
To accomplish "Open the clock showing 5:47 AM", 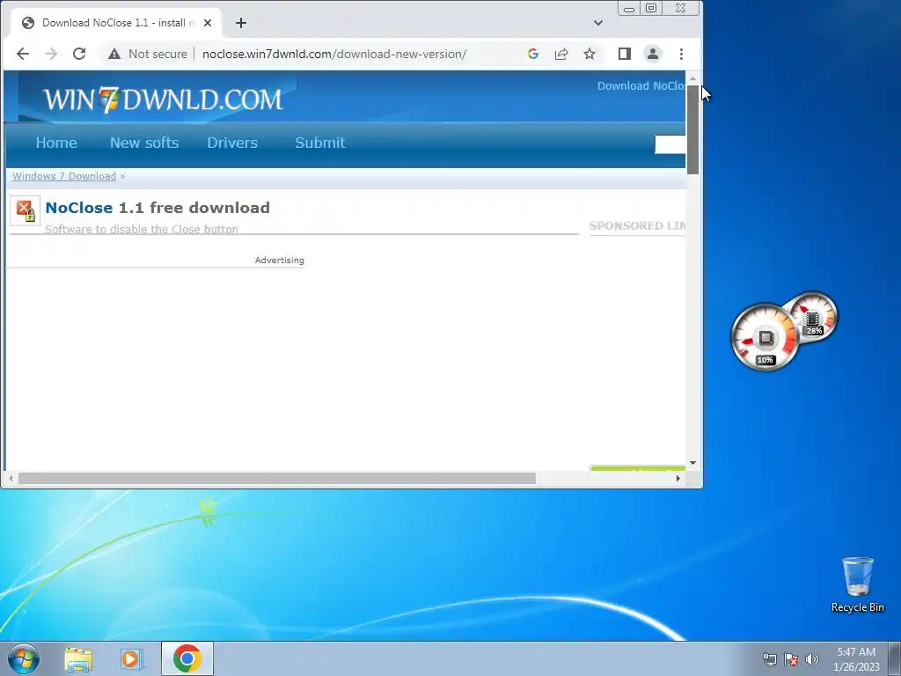I will tap(856, 659).
